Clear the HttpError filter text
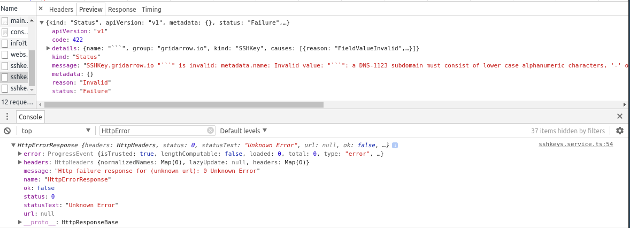Viewport: 630px width, 228px height. 211,131
